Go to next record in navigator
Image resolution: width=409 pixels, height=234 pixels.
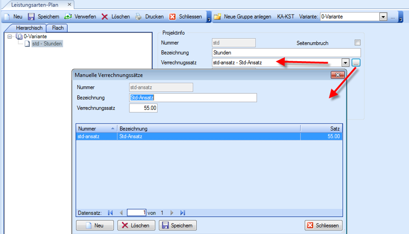tap(172, 213)
